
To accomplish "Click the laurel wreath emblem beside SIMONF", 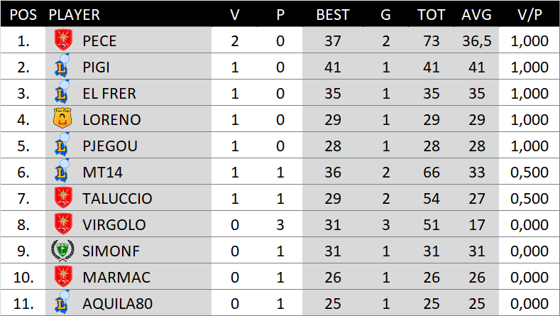I will (x=63, y=251).
